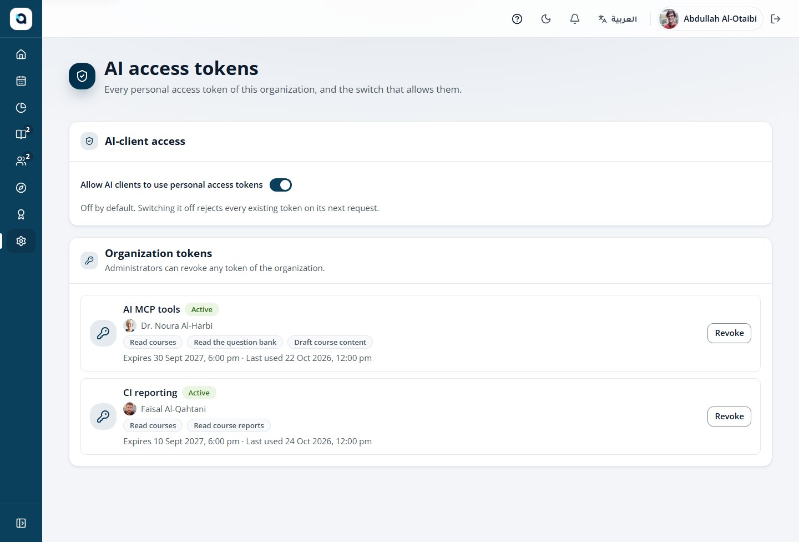Open Abdullah Al-Otaibi profile menu
This screenshot has height=542, width=799.
point(710,19)
